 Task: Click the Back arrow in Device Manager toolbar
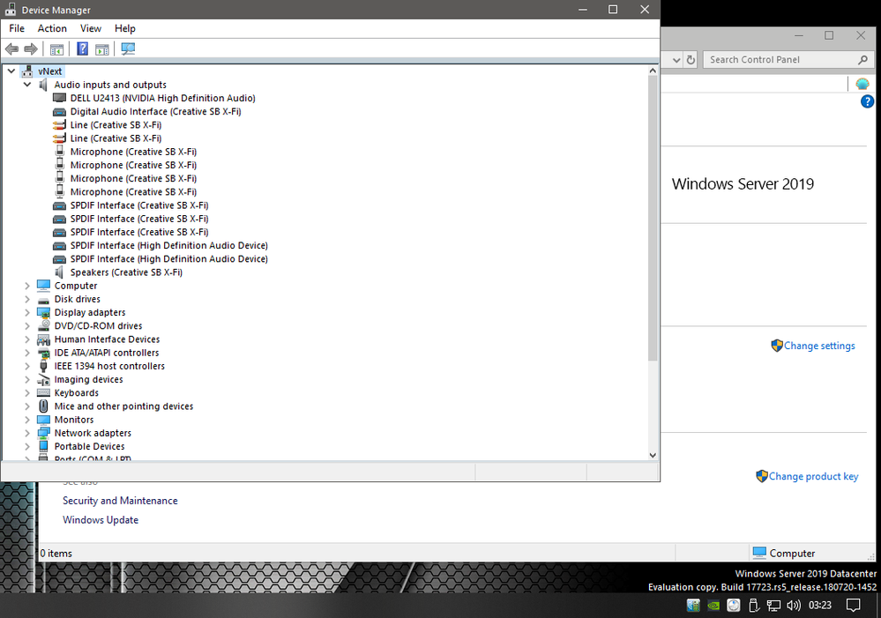(x=11, y=48)
